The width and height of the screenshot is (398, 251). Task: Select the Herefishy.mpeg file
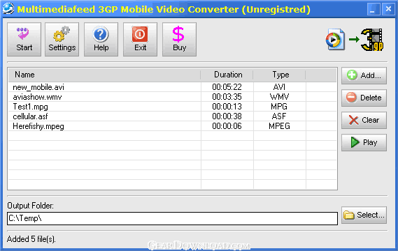(x=172, y=126)
